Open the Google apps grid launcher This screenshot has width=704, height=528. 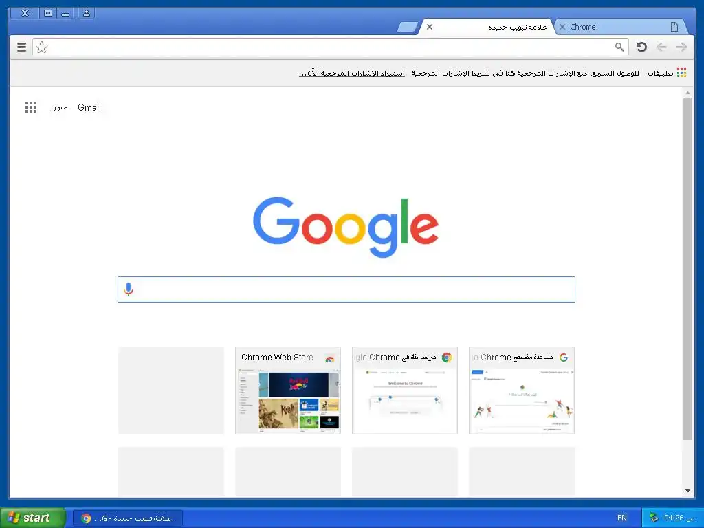coord(31,107)
